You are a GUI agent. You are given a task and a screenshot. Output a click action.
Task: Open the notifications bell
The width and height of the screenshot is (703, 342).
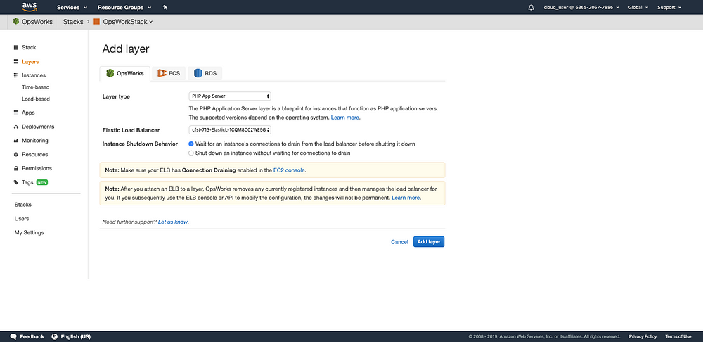531,7
